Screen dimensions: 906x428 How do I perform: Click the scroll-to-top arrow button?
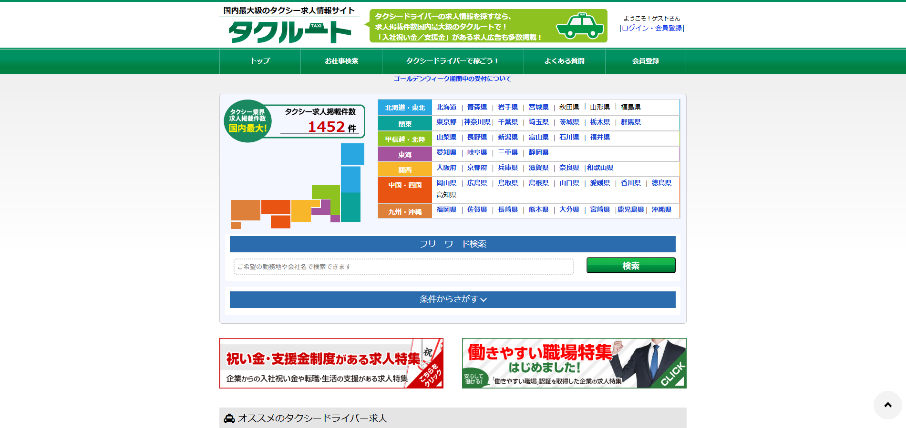point(887,405)
